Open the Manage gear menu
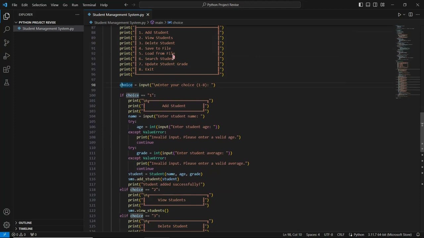This screenshot has width=424, height=238. pos(7,225)
